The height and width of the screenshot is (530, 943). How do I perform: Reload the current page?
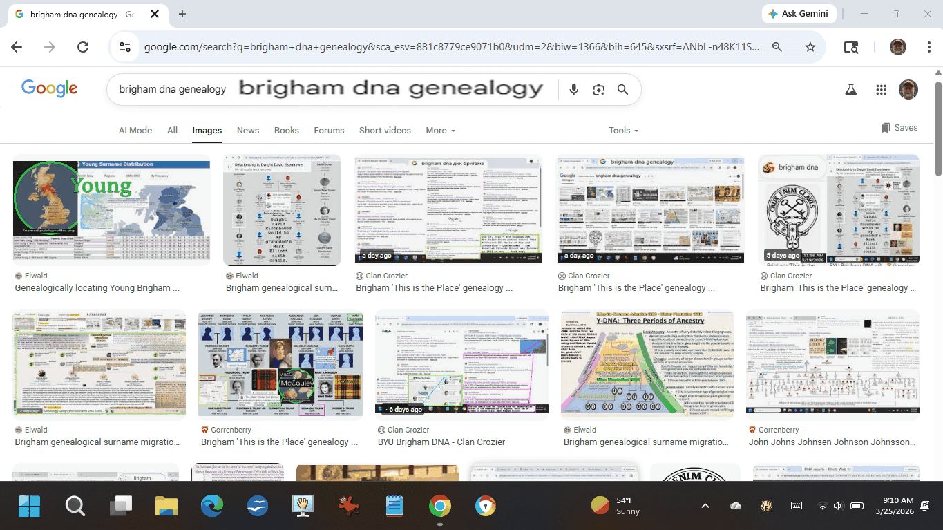point(83,47)
